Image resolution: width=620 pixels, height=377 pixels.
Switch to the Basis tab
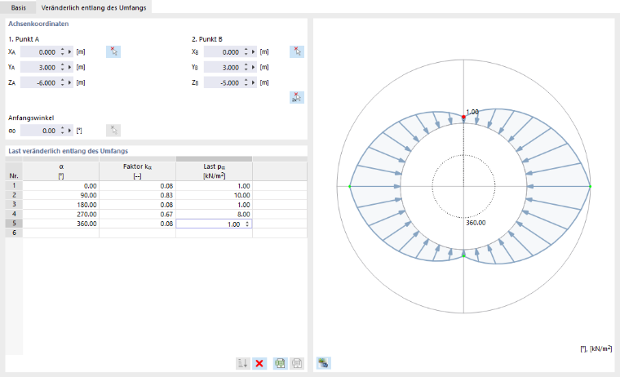pyautogui.click(x=19, y=7)
